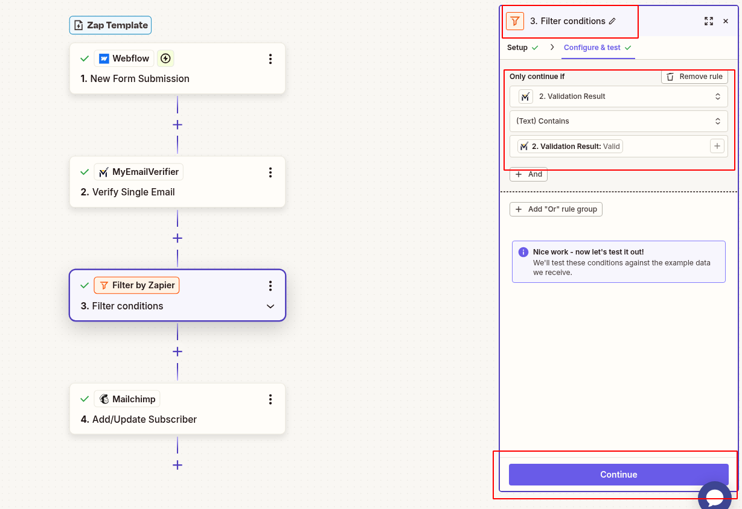Expand the panel to fullscreen view
This screenshot has height=509, width=742.
(x=709, y=21)
